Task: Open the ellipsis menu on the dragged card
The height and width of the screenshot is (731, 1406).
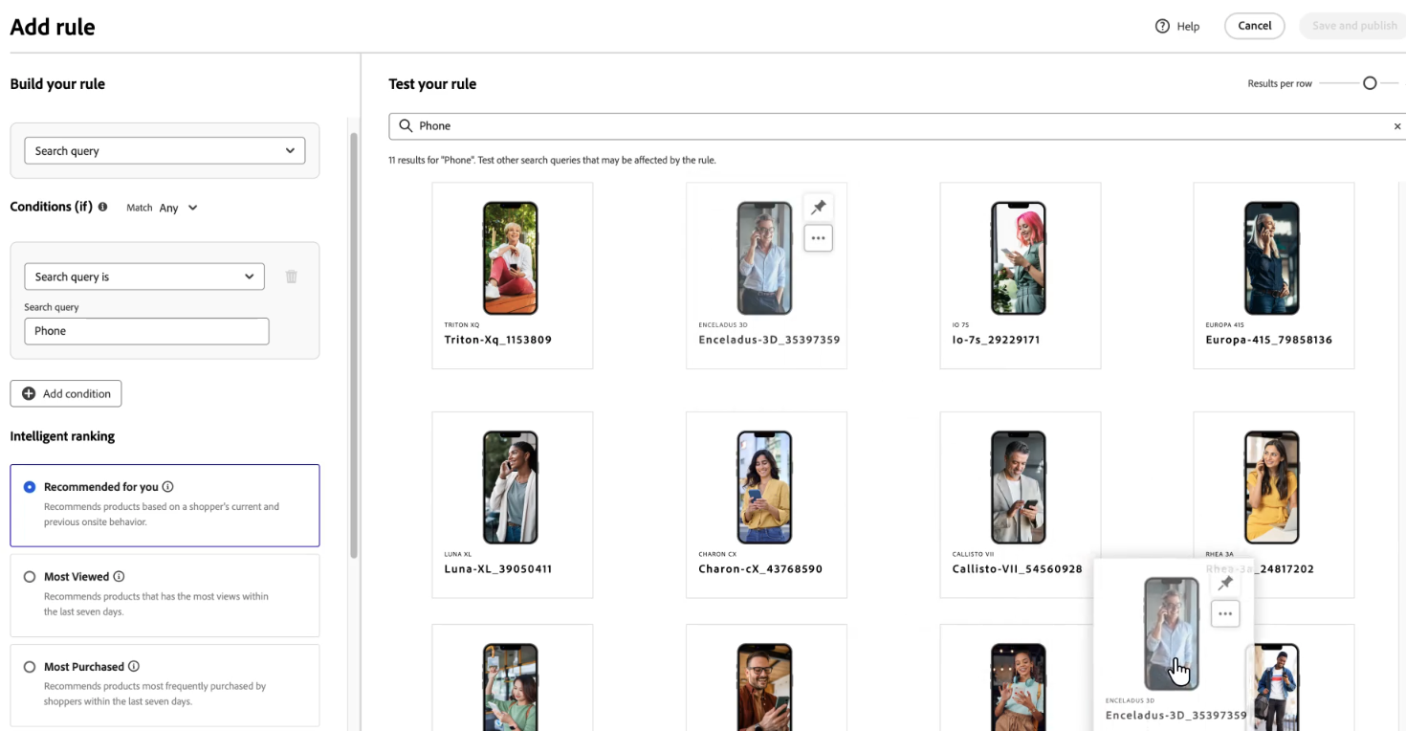Action: pos(1225,614)
